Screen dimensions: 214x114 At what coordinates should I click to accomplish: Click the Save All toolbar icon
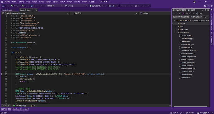(32, 6)
